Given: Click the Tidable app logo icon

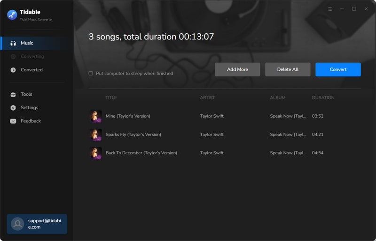Looking at the screenshot, I should click(x=12, y=15).
